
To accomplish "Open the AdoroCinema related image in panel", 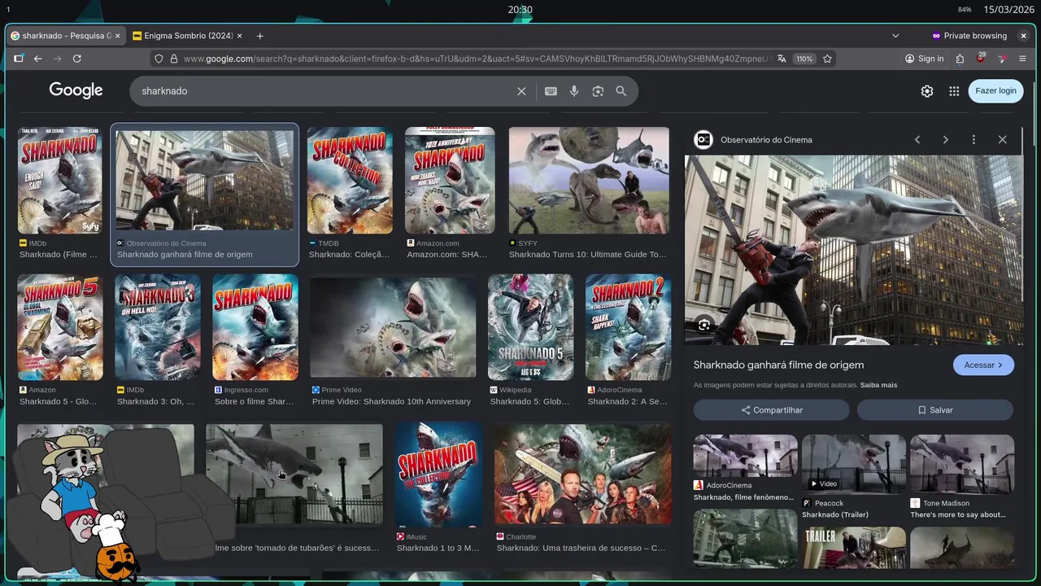I will 745,457.
